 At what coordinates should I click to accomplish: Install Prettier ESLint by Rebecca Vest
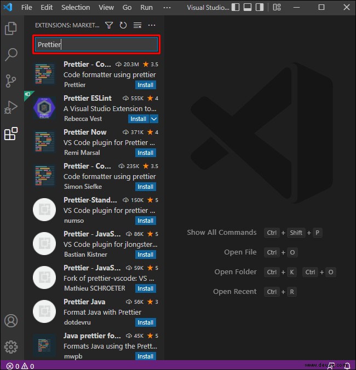click(139, 119)
